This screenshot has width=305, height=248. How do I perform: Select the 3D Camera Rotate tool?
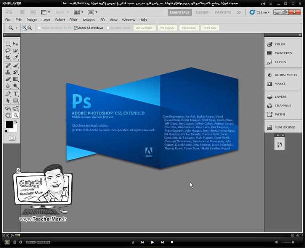coord(16,108)
